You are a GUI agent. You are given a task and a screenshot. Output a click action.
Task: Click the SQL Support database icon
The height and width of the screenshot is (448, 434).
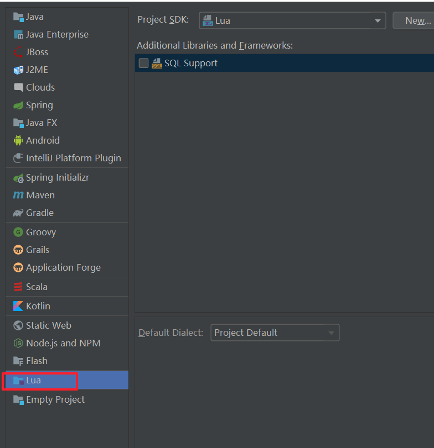157,63
